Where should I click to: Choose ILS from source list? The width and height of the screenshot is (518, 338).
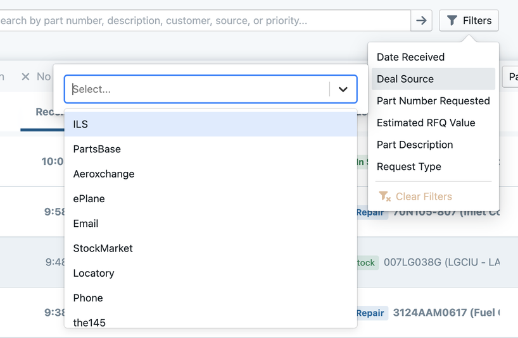(x=80, y=124)
